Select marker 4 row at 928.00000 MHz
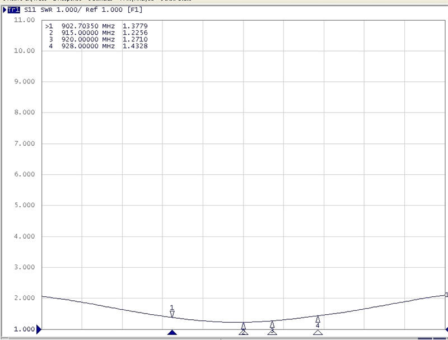This screenshot has width=448, height=340. pyautogui.click(x=95, y=46)
